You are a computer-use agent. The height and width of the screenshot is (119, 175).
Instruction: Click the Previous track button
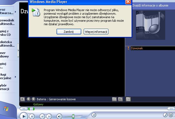tap(42, 117)
